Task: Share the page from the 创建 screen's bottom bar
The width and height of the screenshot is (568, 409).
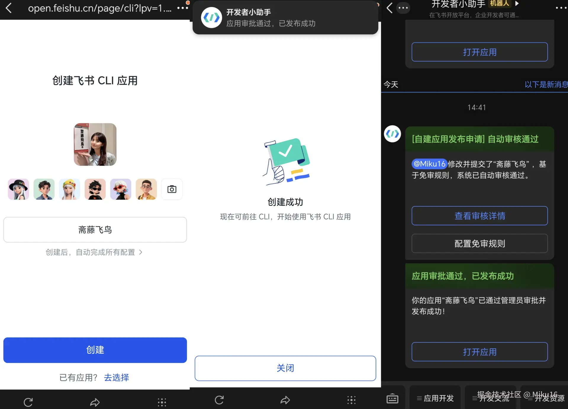Action: point(95,402)
